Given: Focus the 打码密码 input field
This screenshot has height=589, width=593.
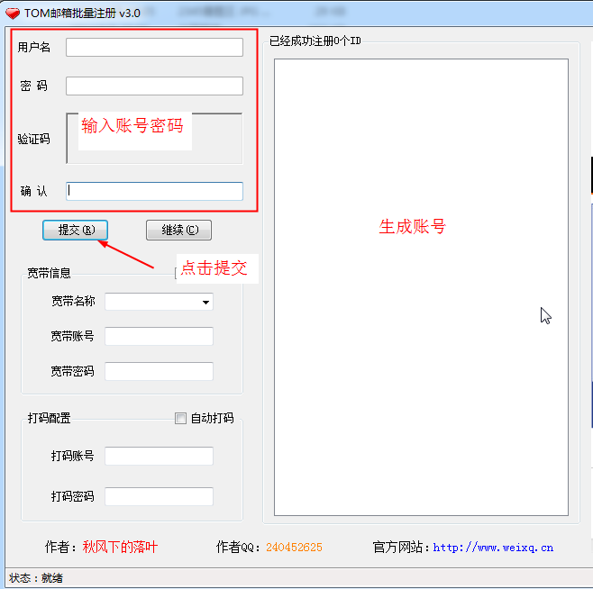Looking at the screenshot, I should pyautogui.click(x=159, y=497).
